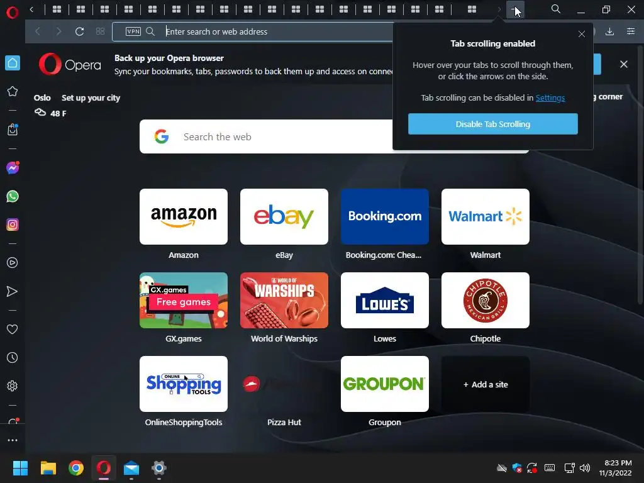Open the downloads icon in toolbar

click(x=609, y=31)
